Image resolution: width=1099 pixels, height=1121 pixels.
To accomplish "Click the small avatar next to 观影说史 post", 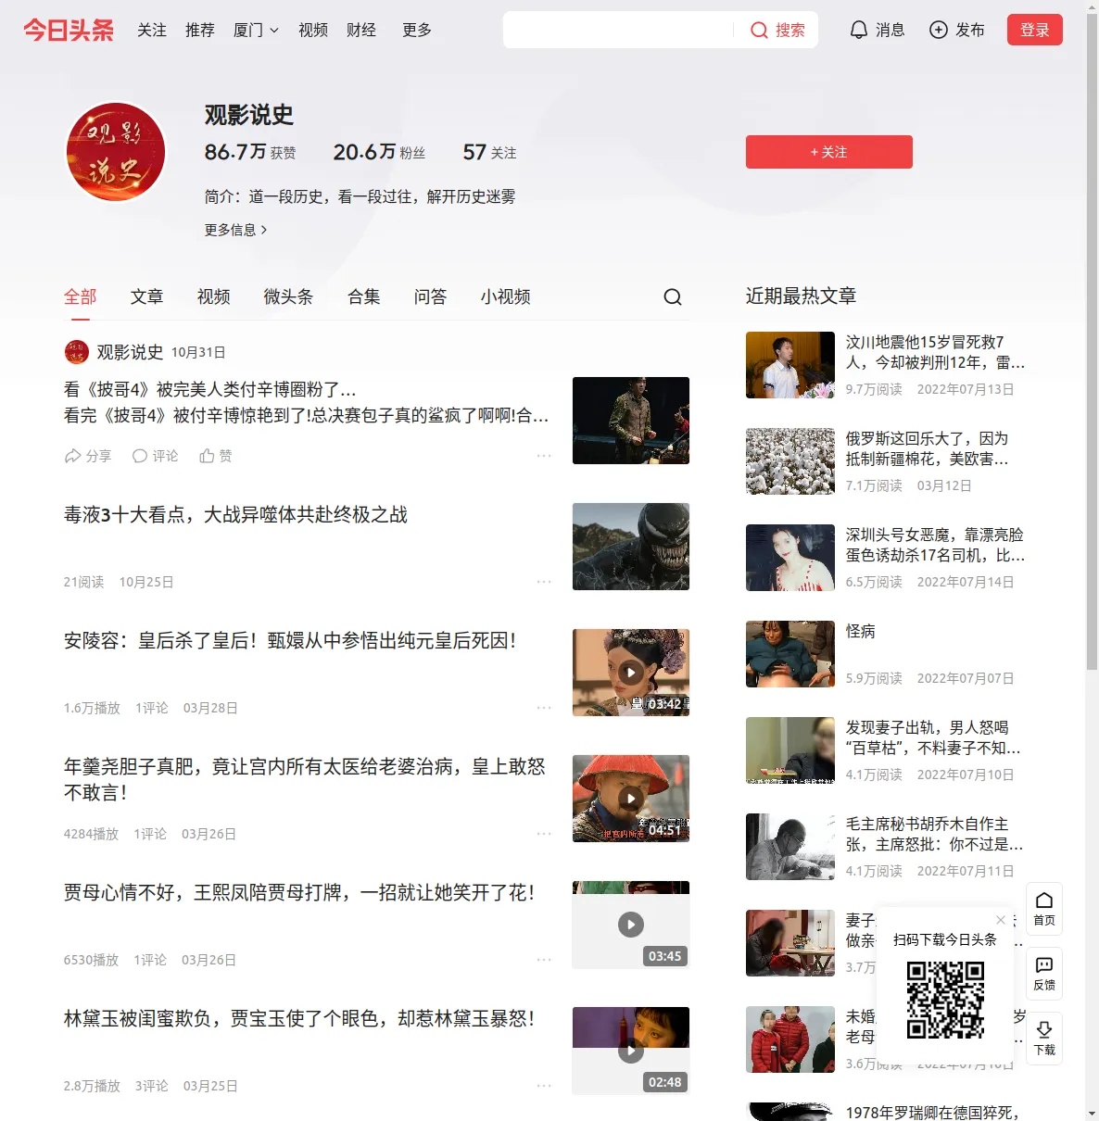I will pos(76,352).
